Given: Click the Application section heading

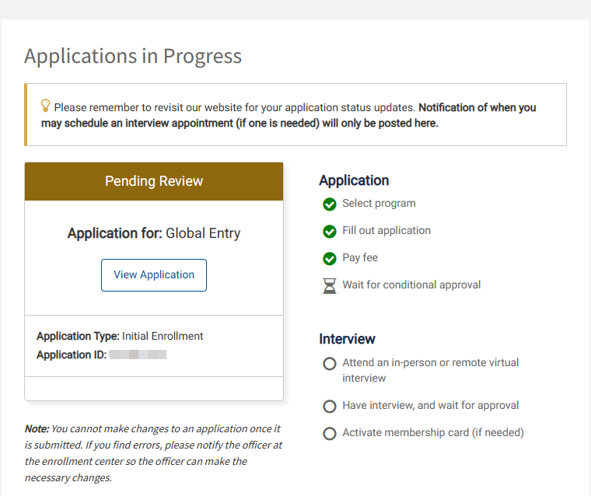Looking at the screenshot, I should pos(354,180).
